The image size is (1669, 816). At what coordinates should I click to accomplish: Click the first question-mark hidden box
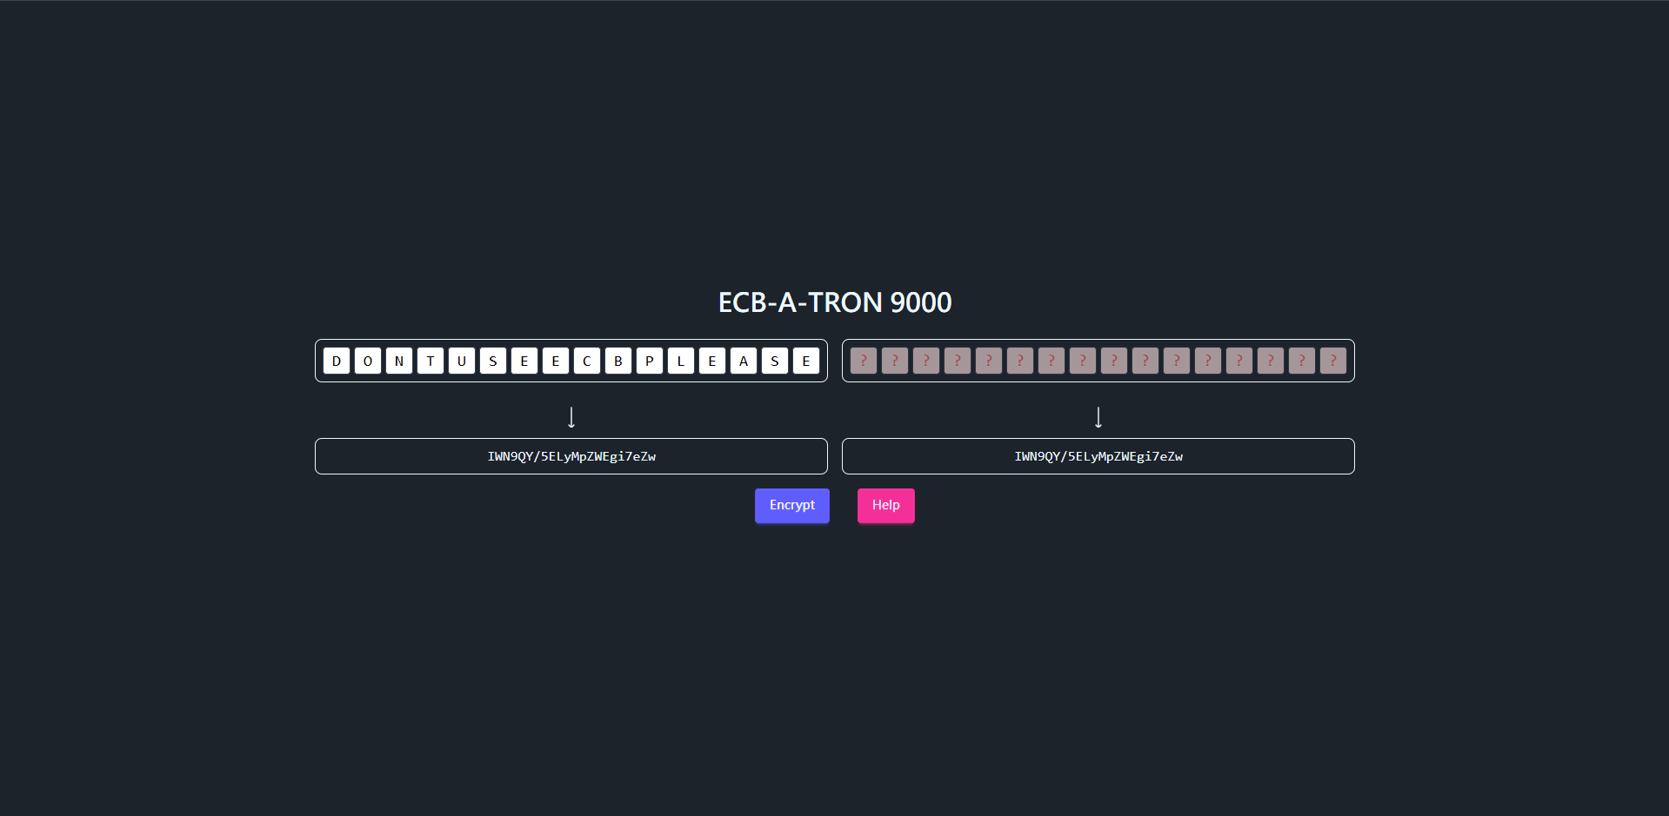[864, 361]
